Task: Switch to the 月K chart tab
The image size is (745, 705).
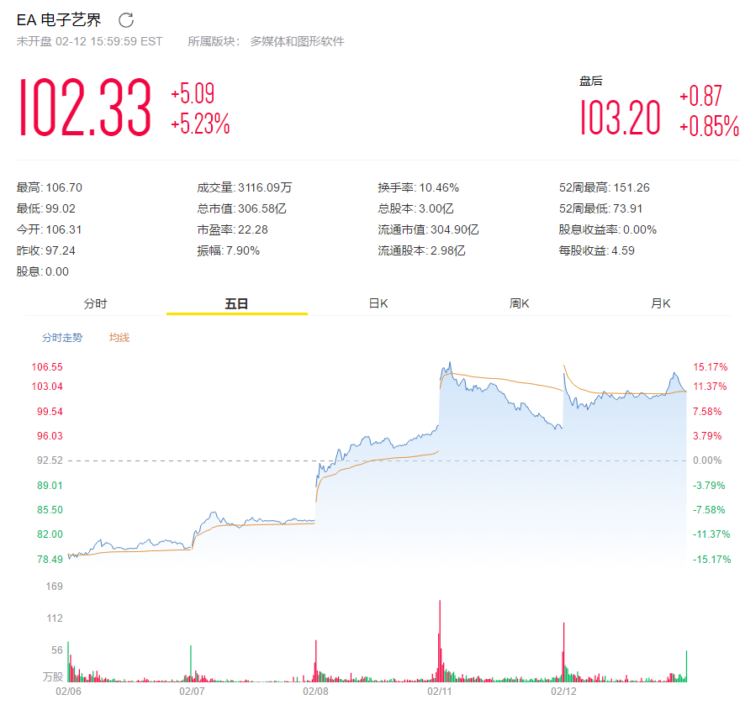Action: coord(660,303)
